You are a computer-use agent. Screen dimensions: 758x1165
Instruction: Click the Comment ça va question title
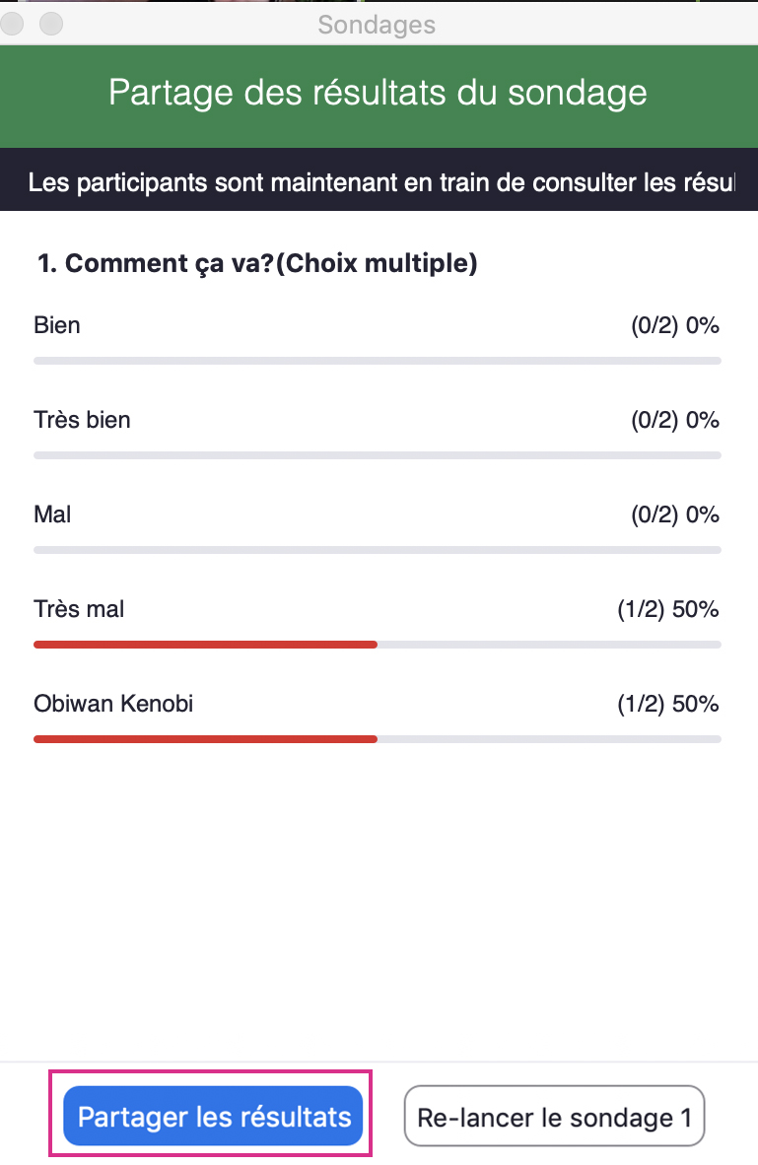(x=257, y=264)
